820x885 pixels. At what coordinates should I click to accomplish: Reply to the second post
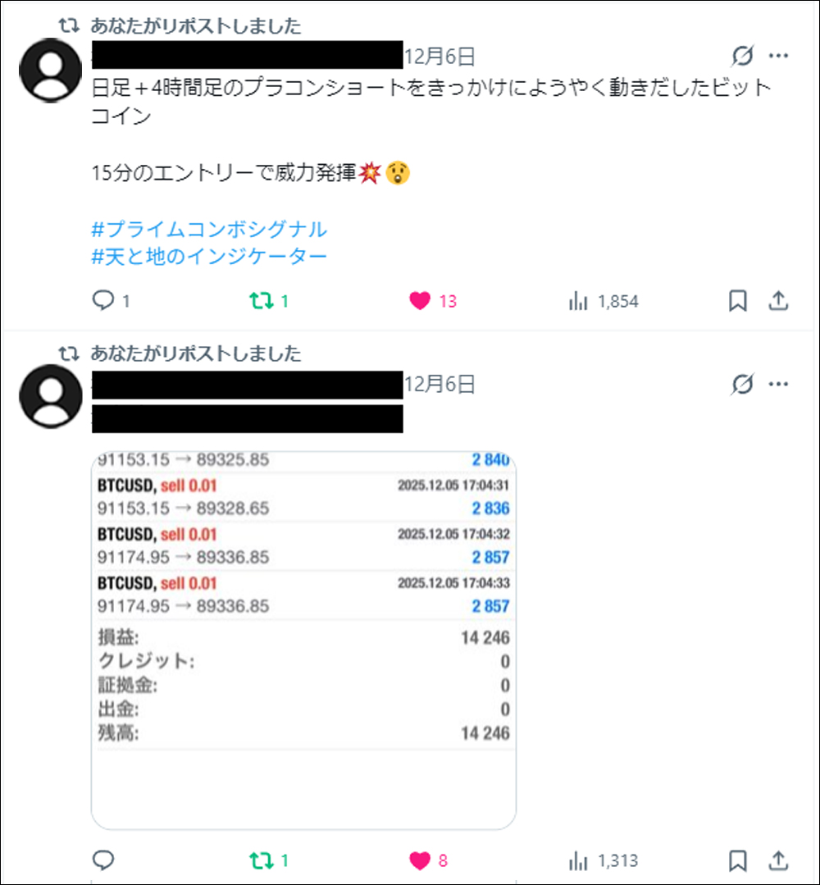pyautogui.click(x=103, y=860)
